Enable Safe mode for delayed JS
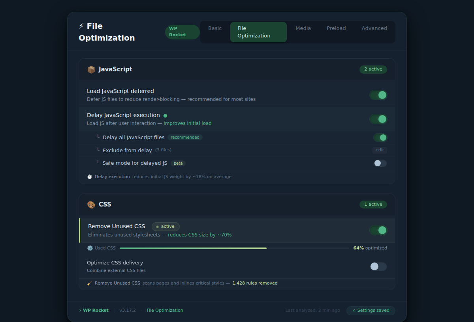 (380, 163)
